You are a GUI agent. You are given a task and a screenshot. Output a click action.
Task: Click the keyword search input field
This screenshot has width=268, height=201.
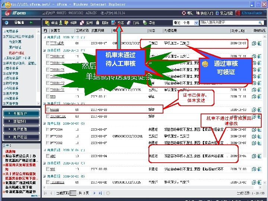[x=229, y=23]
